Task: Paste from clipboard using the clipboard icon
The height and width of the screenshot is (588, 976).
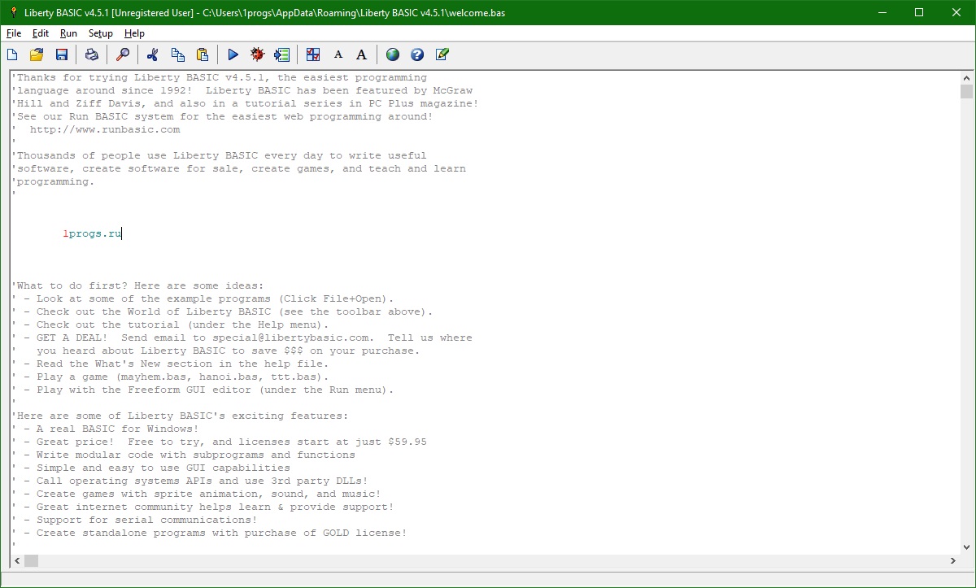Action: point(203,54)
